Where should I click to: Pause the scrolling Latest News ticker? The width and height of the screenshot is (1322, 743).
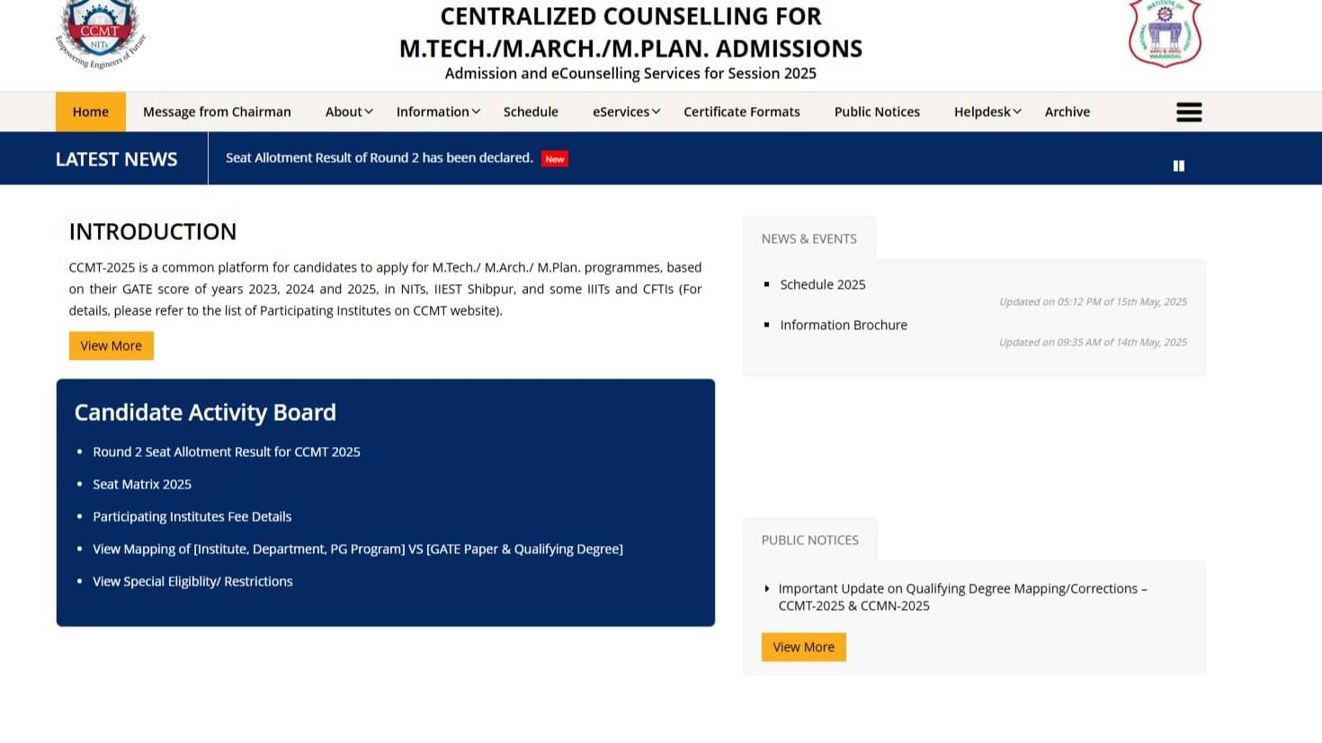1178,166
